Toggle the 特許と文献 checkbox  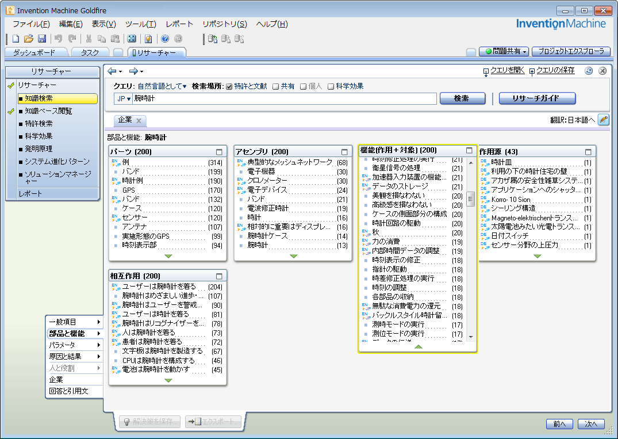229,86
